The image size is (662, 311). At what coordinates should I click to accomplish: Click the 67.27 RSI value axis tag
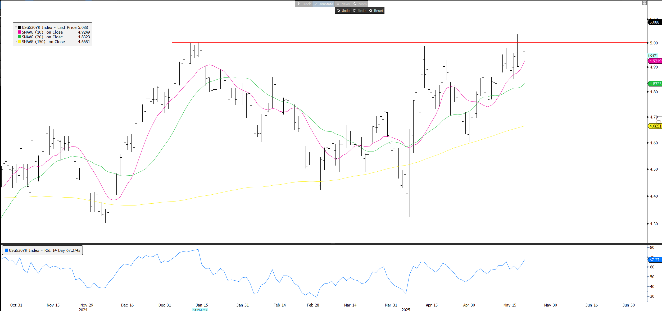pyautogui.click(x=655, y=260)
